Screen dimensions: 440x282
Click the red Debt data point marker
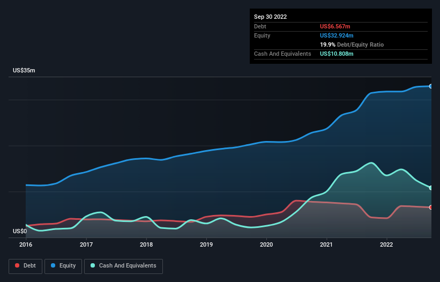tap(431, 207)
